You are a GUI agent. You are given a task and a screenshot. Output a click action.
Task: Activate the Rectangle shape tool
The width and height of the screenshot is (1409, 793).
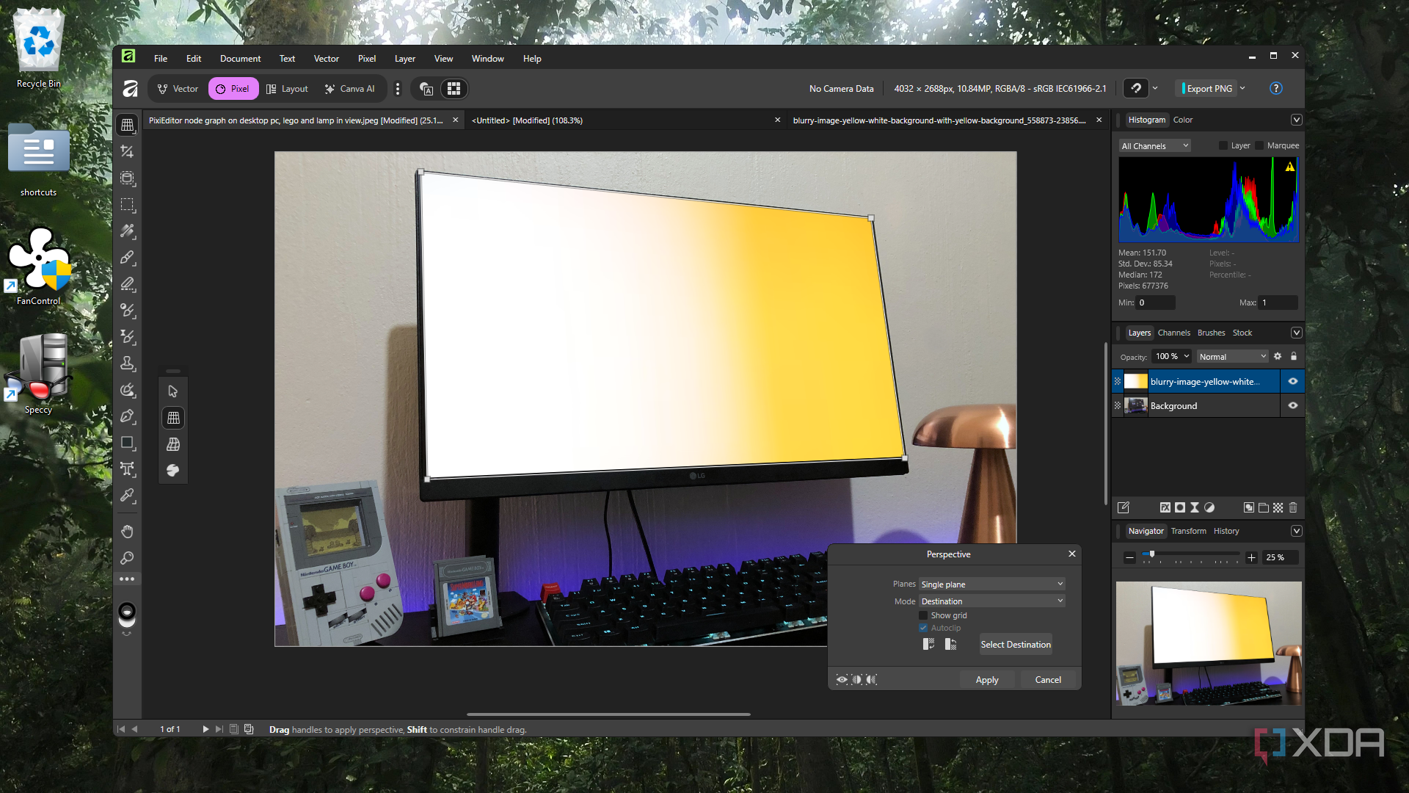pos(127,443)
